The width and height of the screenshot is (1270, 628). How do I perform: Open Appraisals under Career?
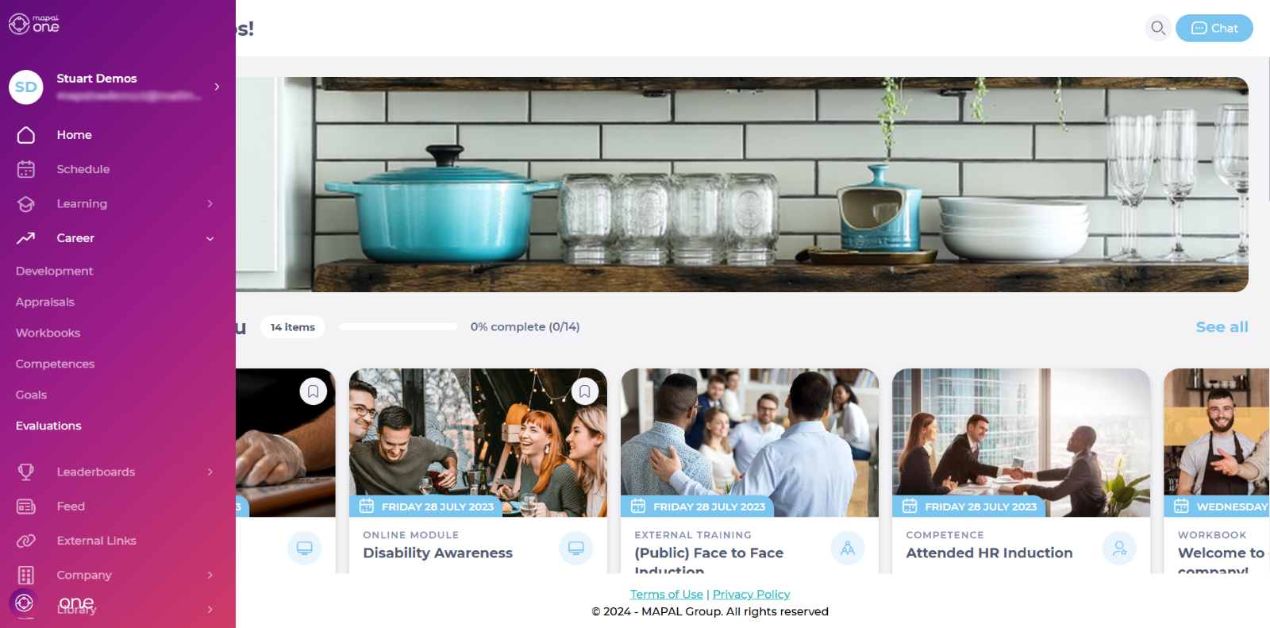[45, 302]
